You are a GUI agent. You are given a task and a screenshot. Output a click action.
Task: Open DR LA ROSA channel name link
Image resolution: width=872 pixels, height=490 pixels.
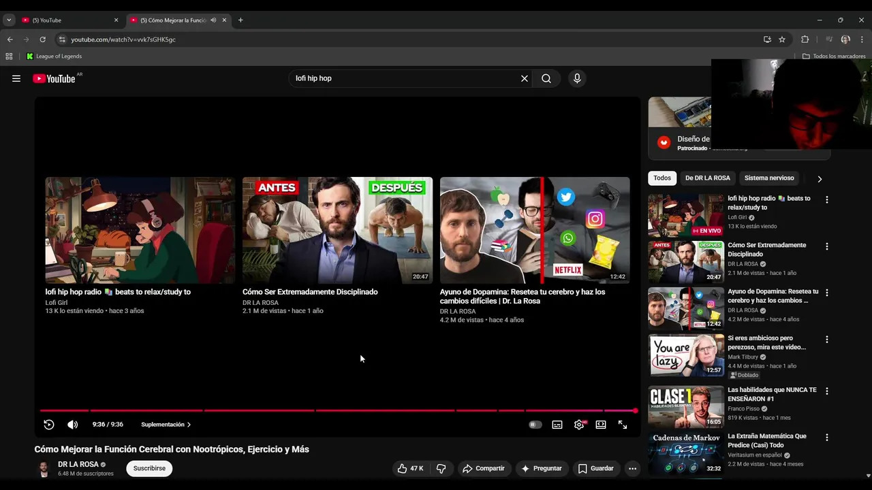point(78,465)
